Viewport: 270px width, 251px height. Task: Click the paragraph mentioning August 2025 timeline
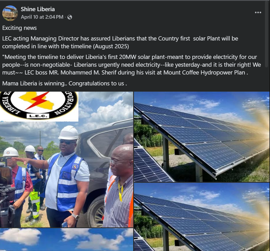coord(120,42)
